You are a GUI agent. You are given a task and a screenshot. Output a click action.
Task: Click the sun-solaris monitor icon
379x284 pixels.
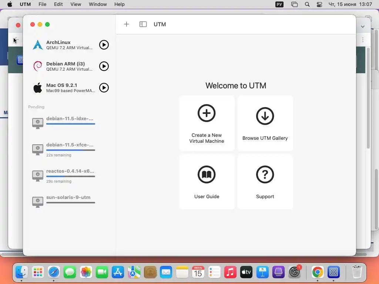pyautogui.click(x=38, y=202)
